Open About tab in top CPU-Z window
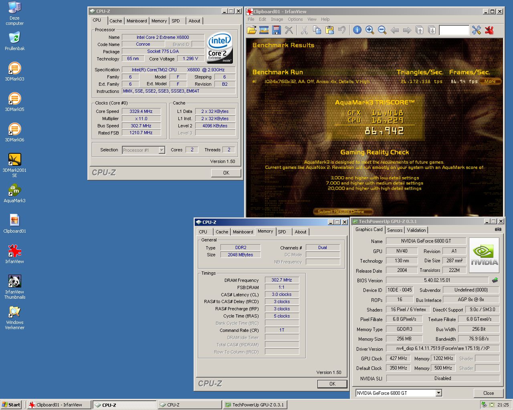 point(194,21)
